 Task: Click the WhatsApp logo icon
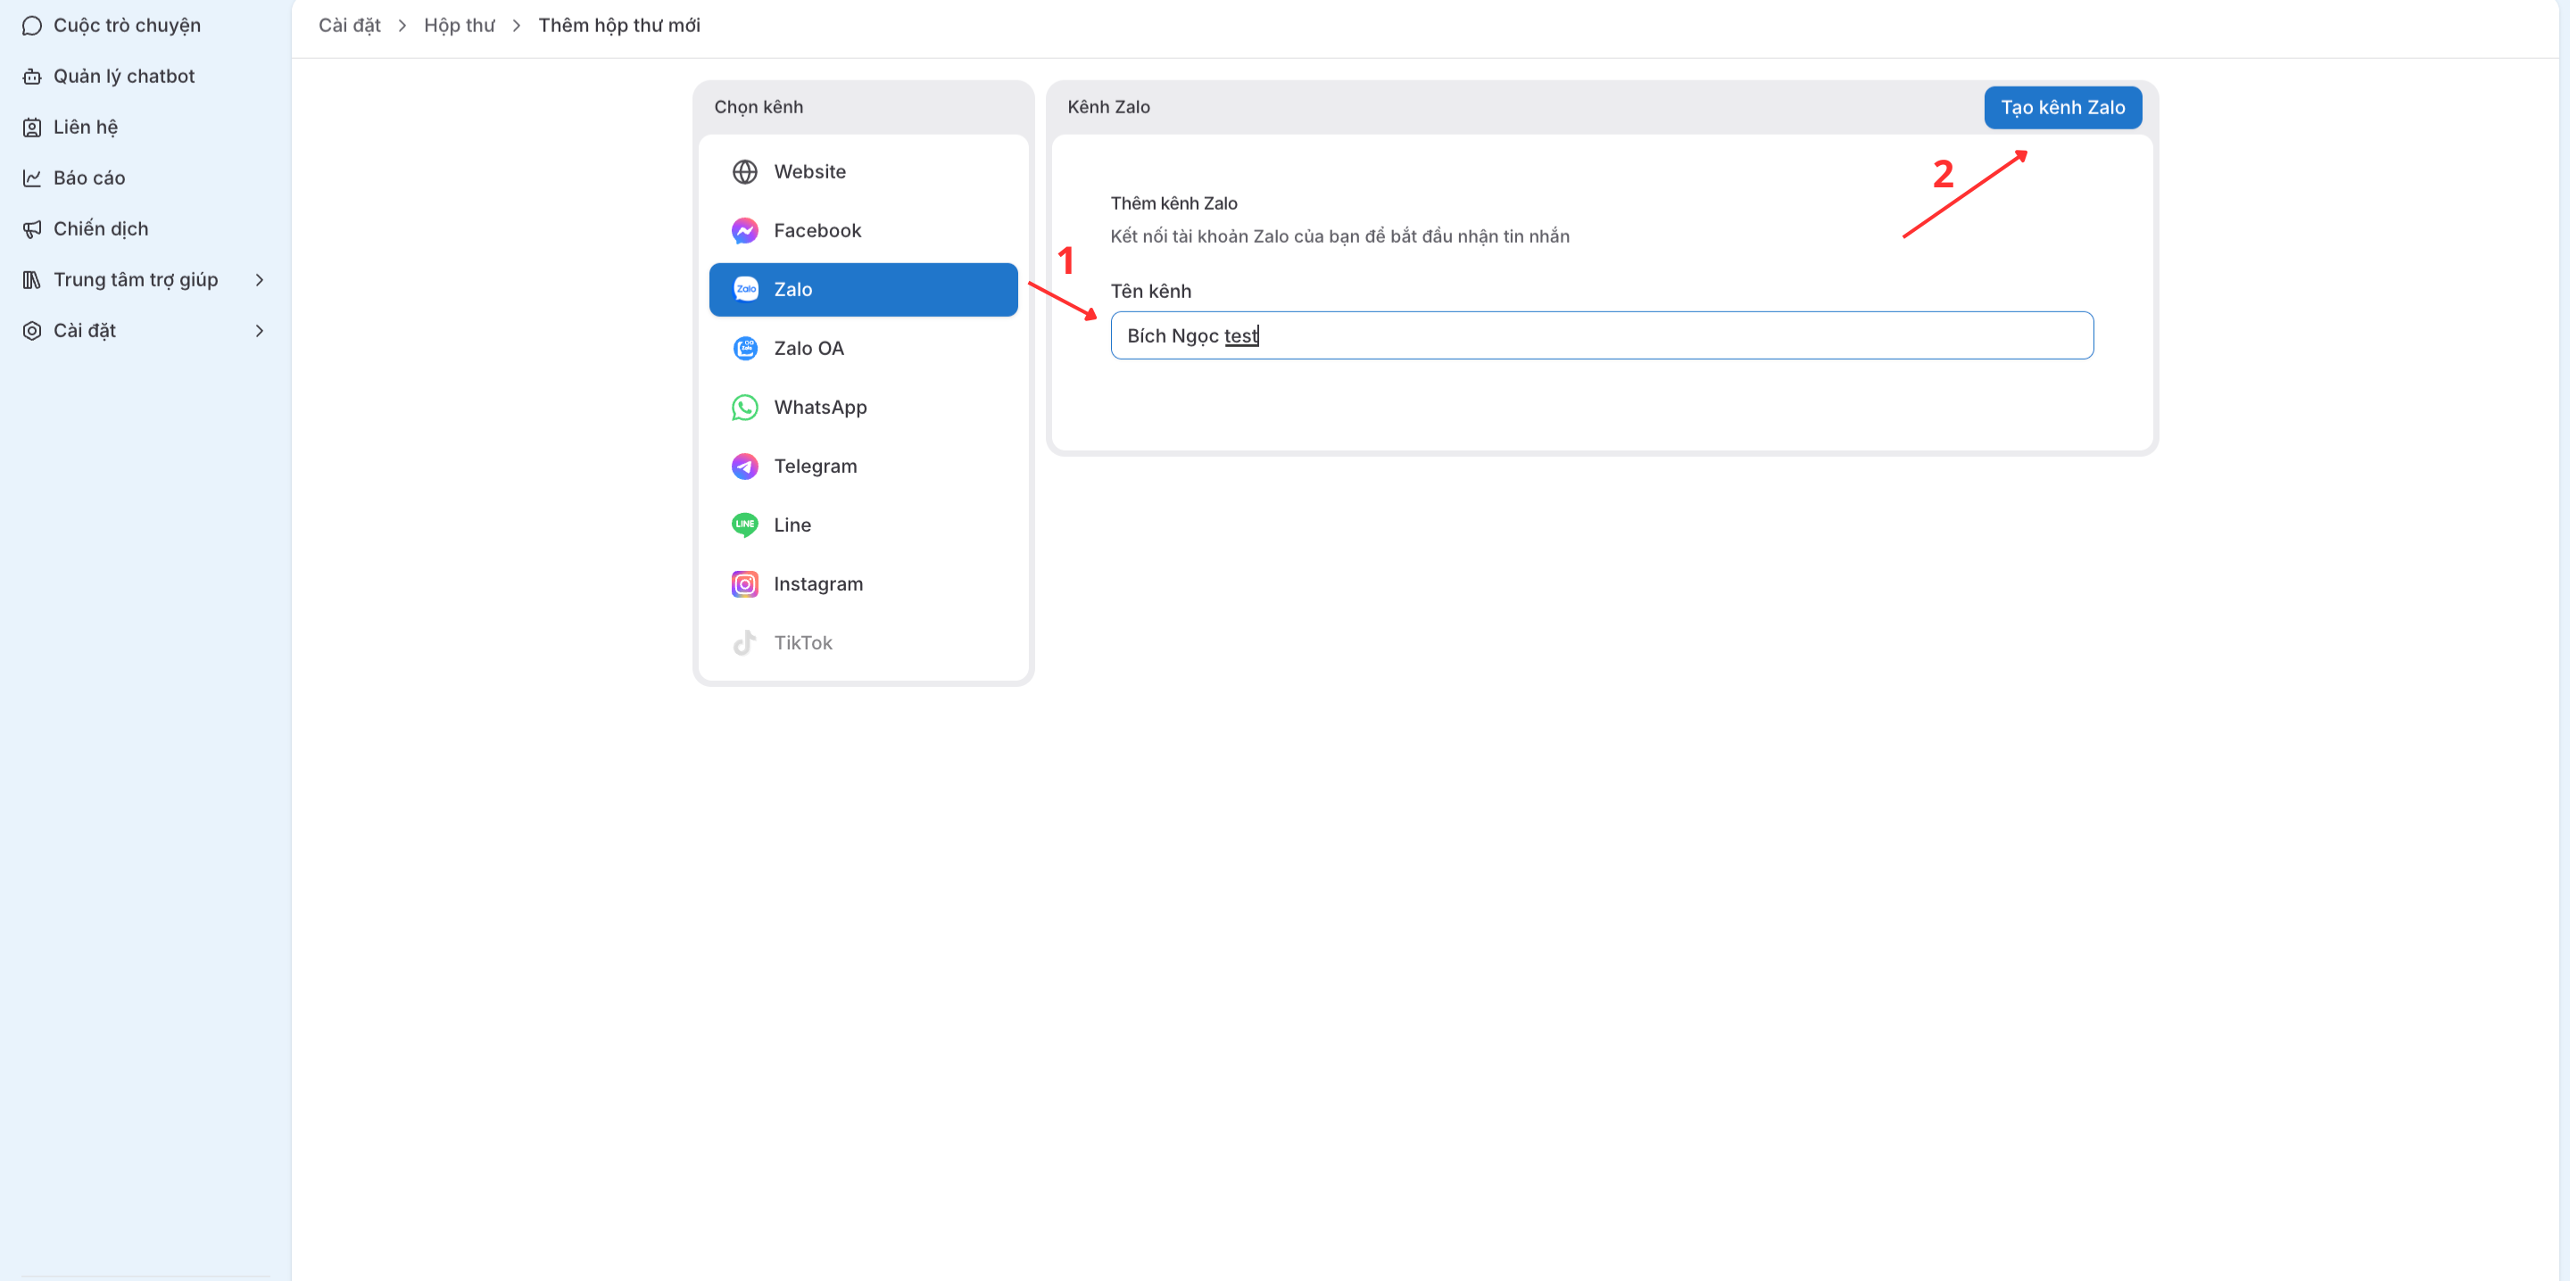tap(744, 407)
